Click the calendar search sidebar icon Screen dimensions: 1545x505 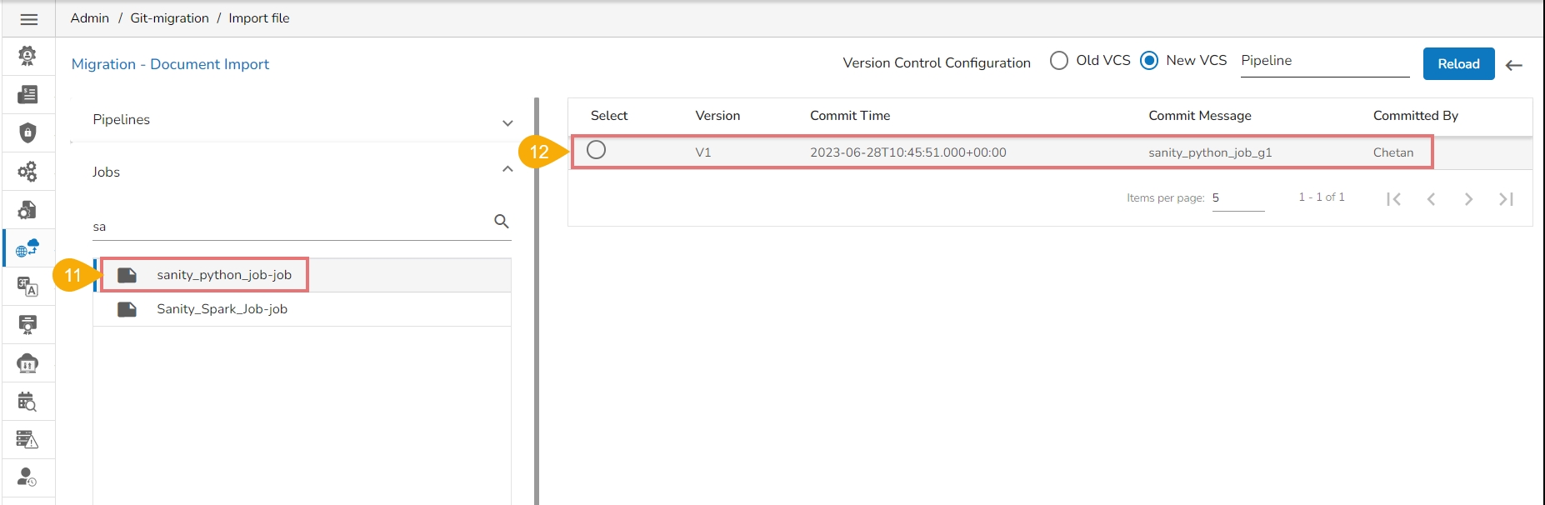point(27,402)
